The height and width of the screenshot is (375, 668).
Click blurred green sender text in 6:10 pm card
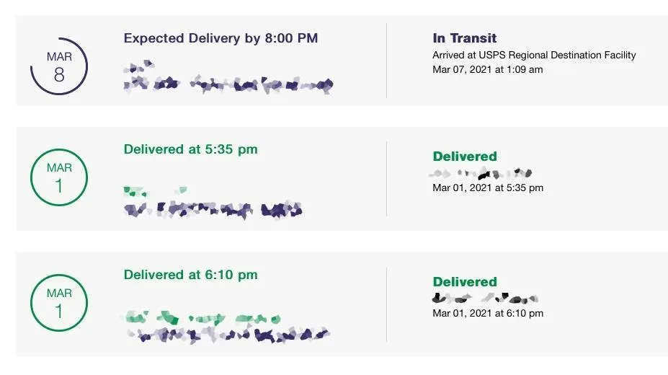[203, 318]
